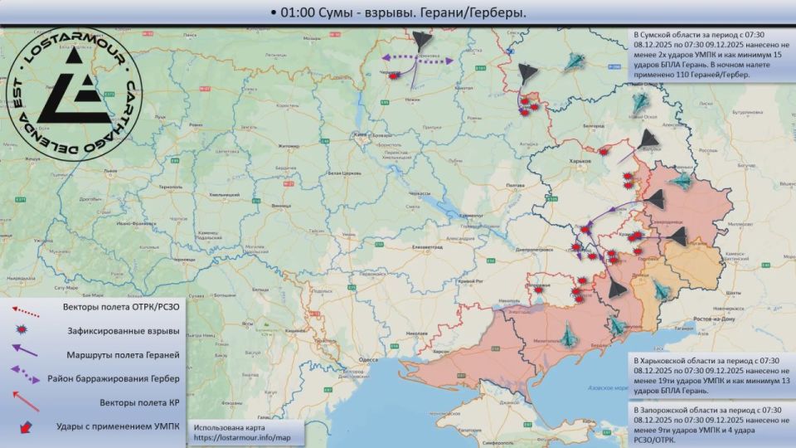796x448 pixels.
Task: Click the cruise missile vector legend arrow
Action: pyautogui.click(x=26, y=401)
